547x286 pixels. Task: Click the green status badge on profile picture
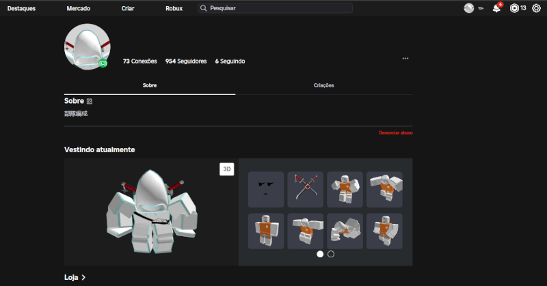(x=103, y=63)
